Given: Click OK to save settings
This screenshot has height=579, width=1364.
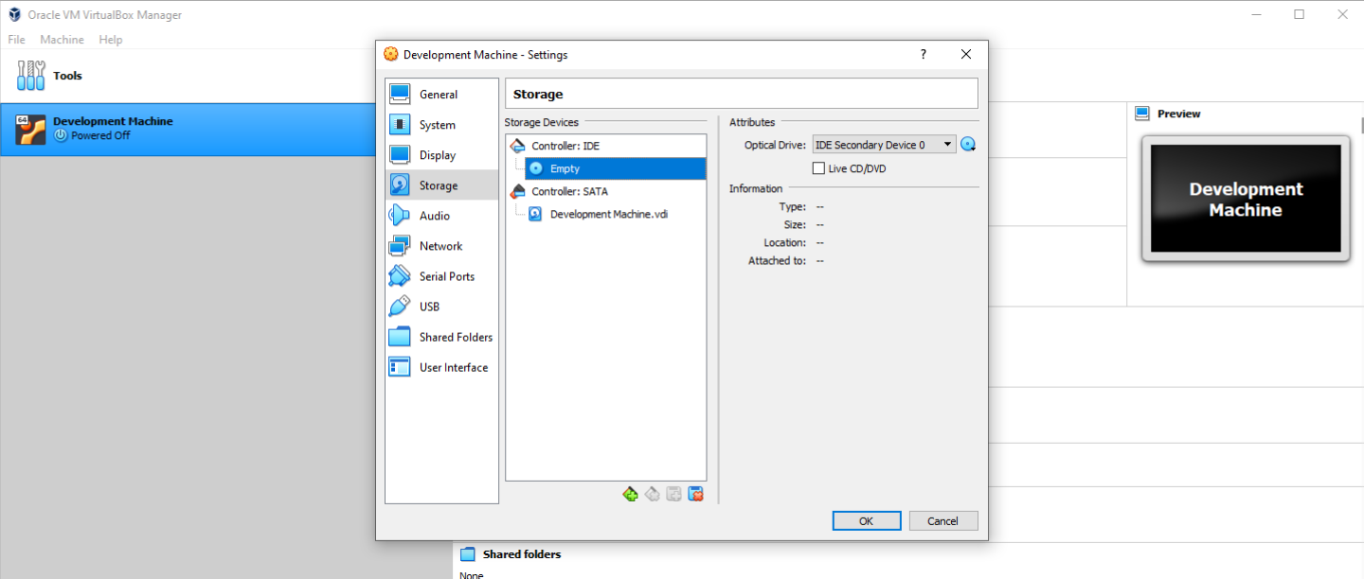Looking at the screenshot, I should pyautogui.click(x=867, y=520).
